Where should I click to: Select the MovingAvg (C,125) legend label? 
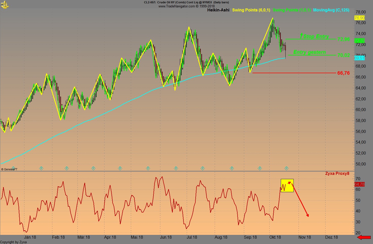[x=331, y=10]
